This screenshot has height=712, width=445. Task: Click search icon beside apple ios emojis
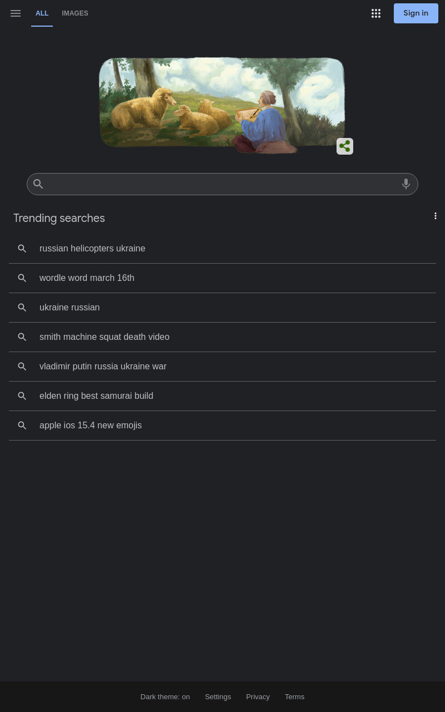tap(22, 426)
